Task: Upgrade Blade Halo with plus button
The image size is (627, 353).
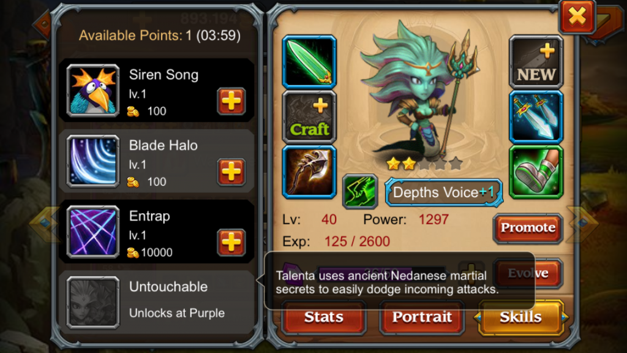Action: (x=231, y=172)
